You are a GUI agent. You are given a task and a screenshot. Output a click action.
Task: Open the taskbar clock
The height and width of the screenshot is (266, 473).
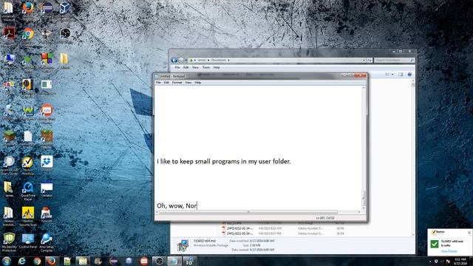coord(460,261)
